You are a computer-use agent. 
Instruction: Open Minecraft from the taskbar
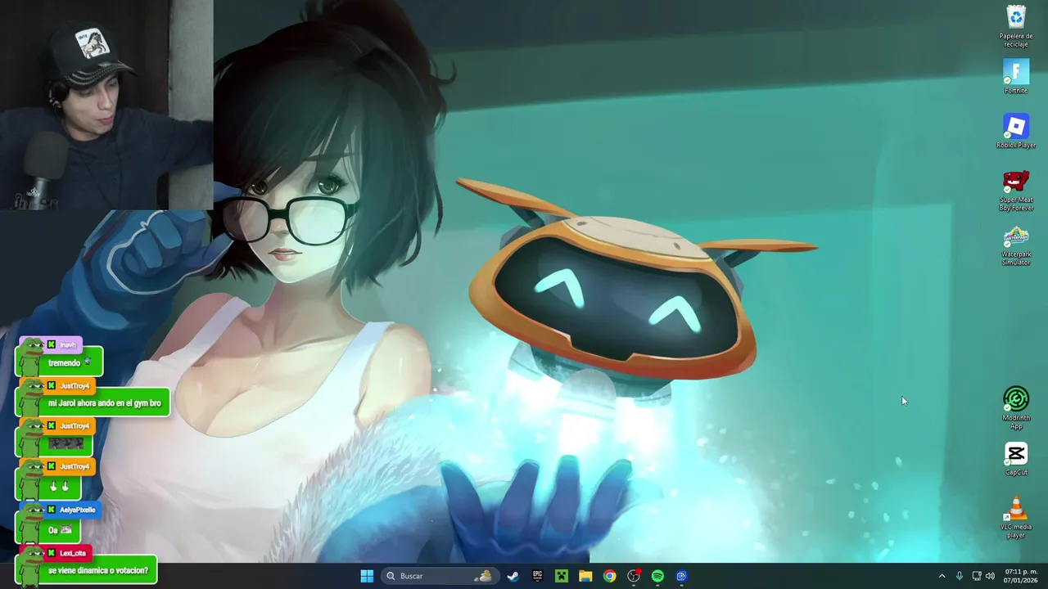[x=561, y=576]
